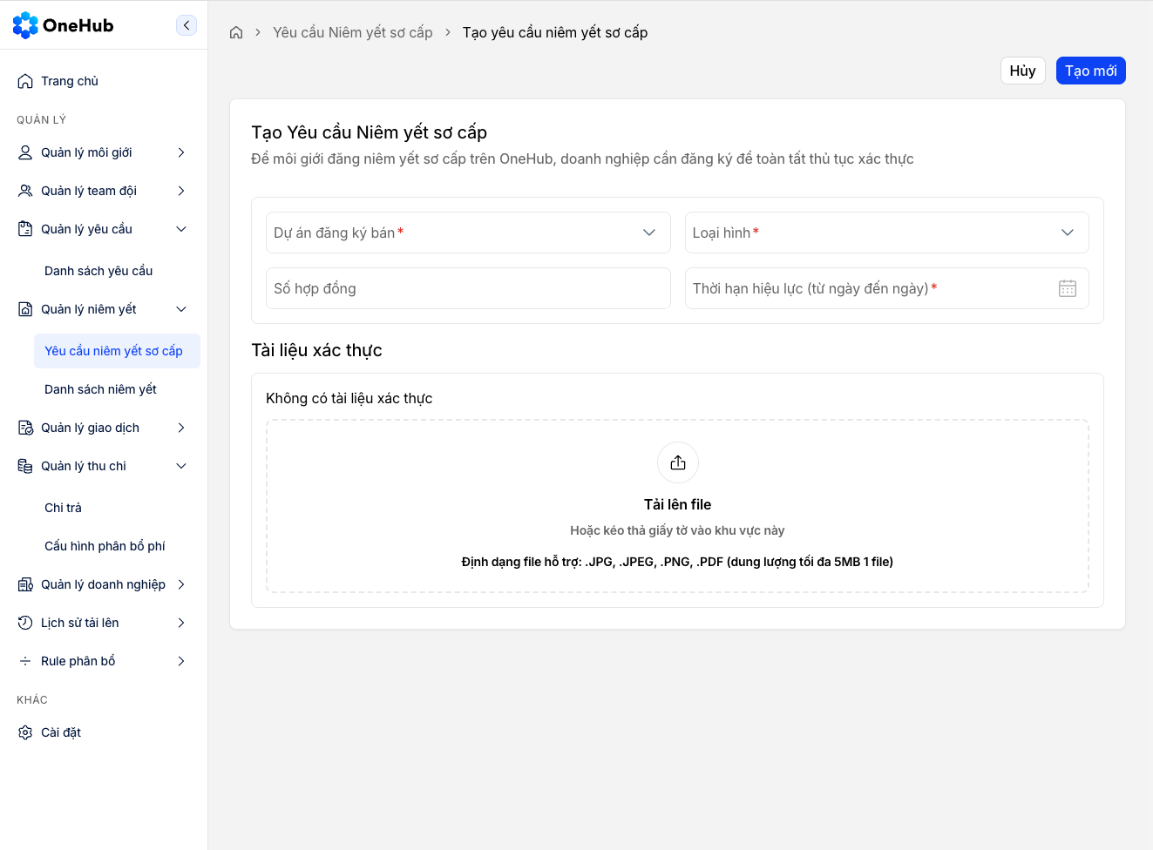Collapse Quản lý niêm yết chevron
The image size is (1153, 850).
[181, 309]
